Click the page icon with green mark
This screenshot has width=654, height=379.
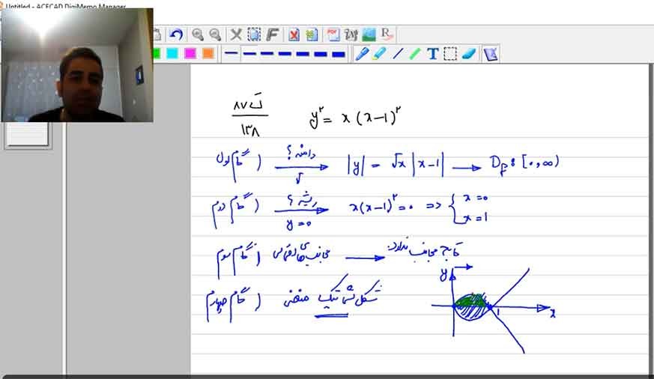312,34
